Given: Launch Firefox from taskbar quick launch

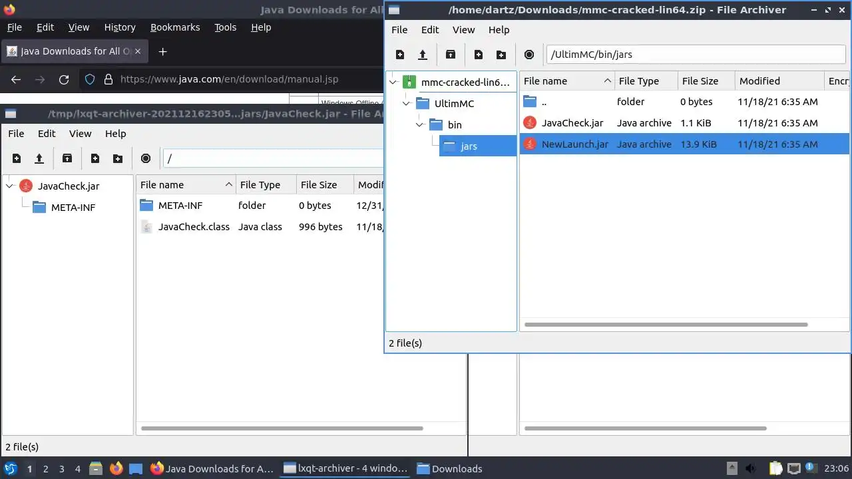Looking at the screenshot, I should [116, 468].
